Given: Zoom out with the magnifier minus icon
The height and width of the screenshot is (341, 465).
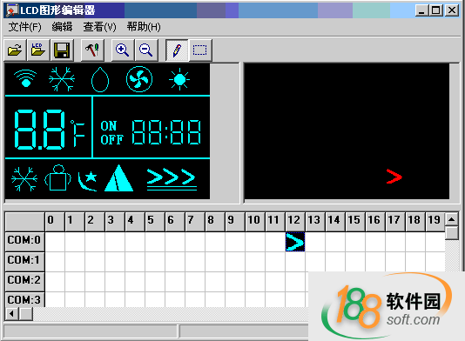Looking at the screenshot, I should pos(146,50).
